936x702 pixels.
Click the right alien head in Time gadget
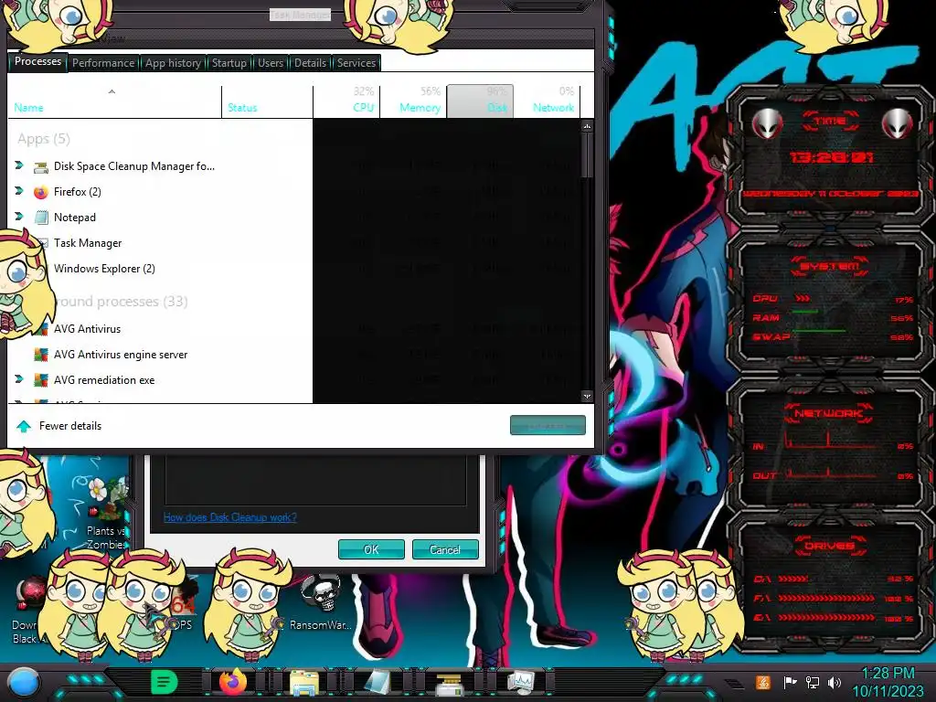click(x=896, y=123)
